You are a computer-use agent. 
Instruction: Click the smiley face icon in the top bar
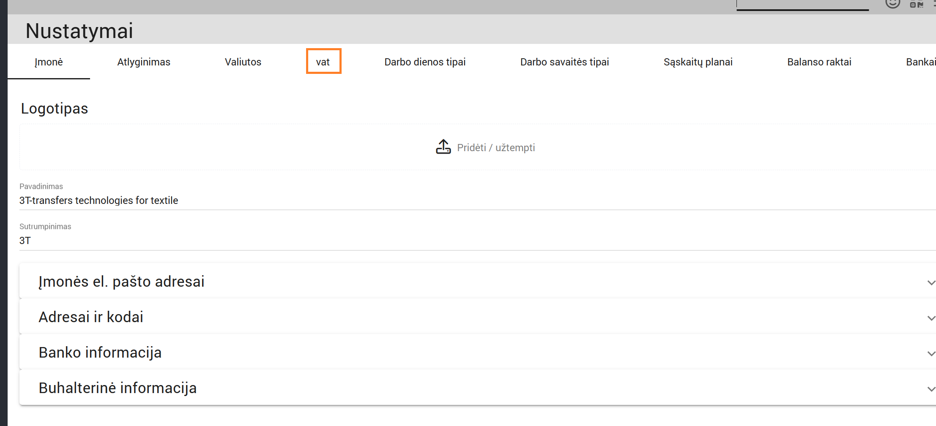[892, 3]
